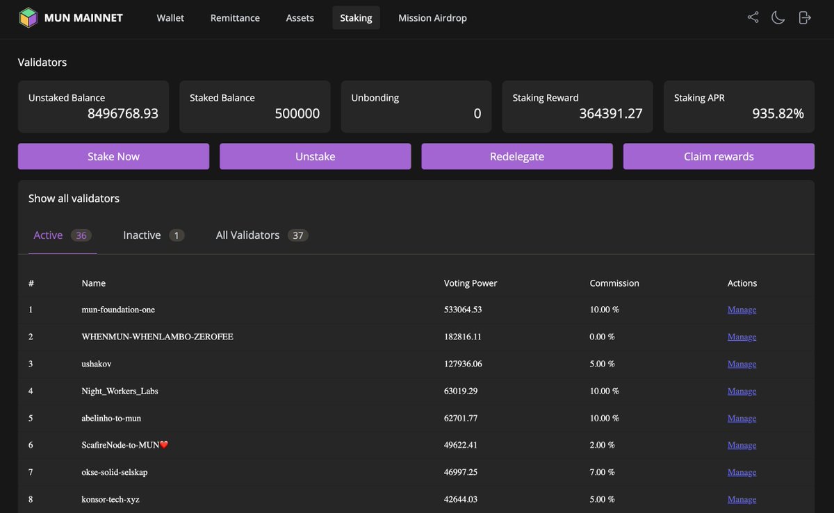Click the Name column header

coord(94,283)
